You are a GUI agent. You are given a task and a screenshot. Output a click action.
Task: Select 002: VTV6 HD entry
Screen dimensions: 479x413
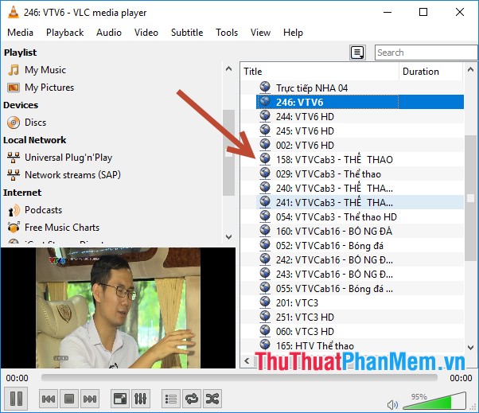(x=305, y=146)
